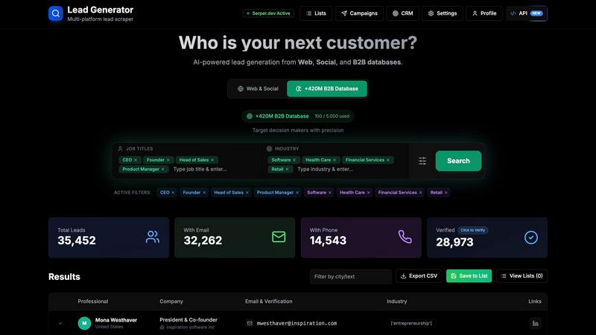Clear Retail from active filters
Image resolution: width=596 pixels, height=335 pixels.
click(x=446, y=193)
